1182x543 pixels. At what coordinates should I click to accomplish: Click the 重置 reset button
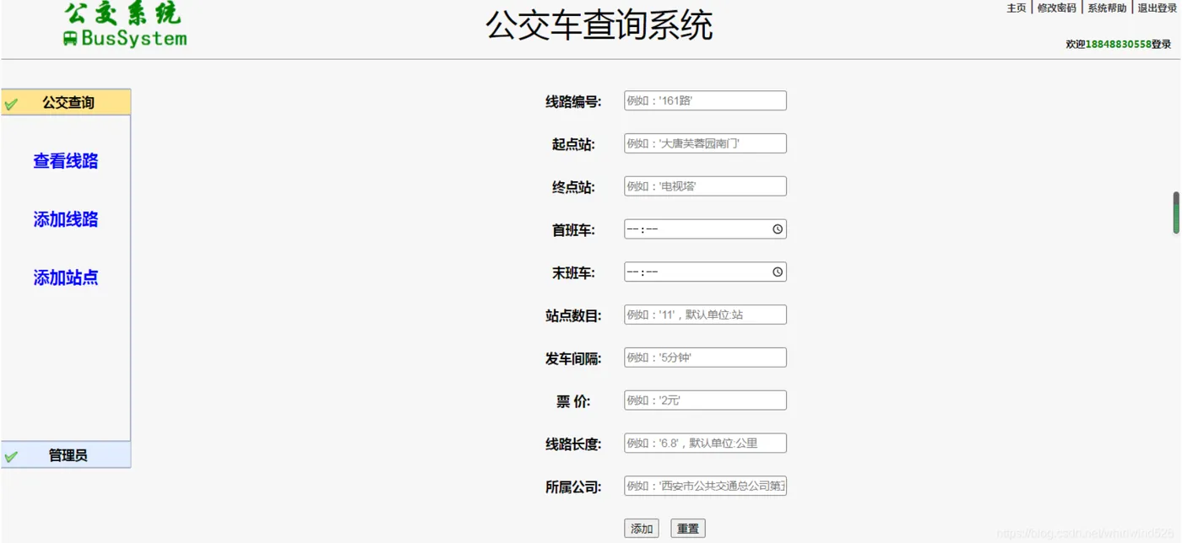pyautogui.click(x=688, y=529)
